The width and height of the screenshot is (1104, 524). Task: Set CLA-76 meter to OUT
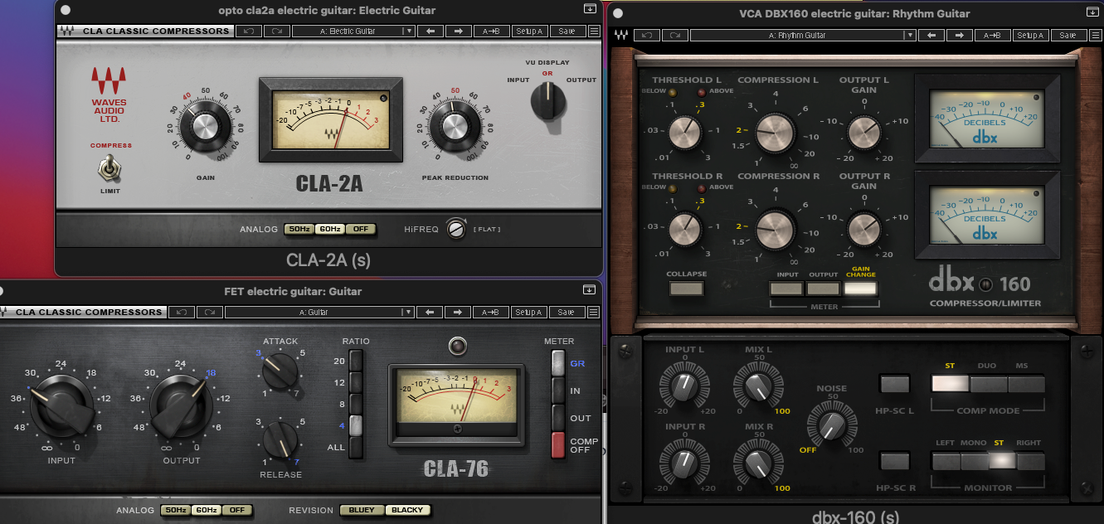(x=558, y=417)
